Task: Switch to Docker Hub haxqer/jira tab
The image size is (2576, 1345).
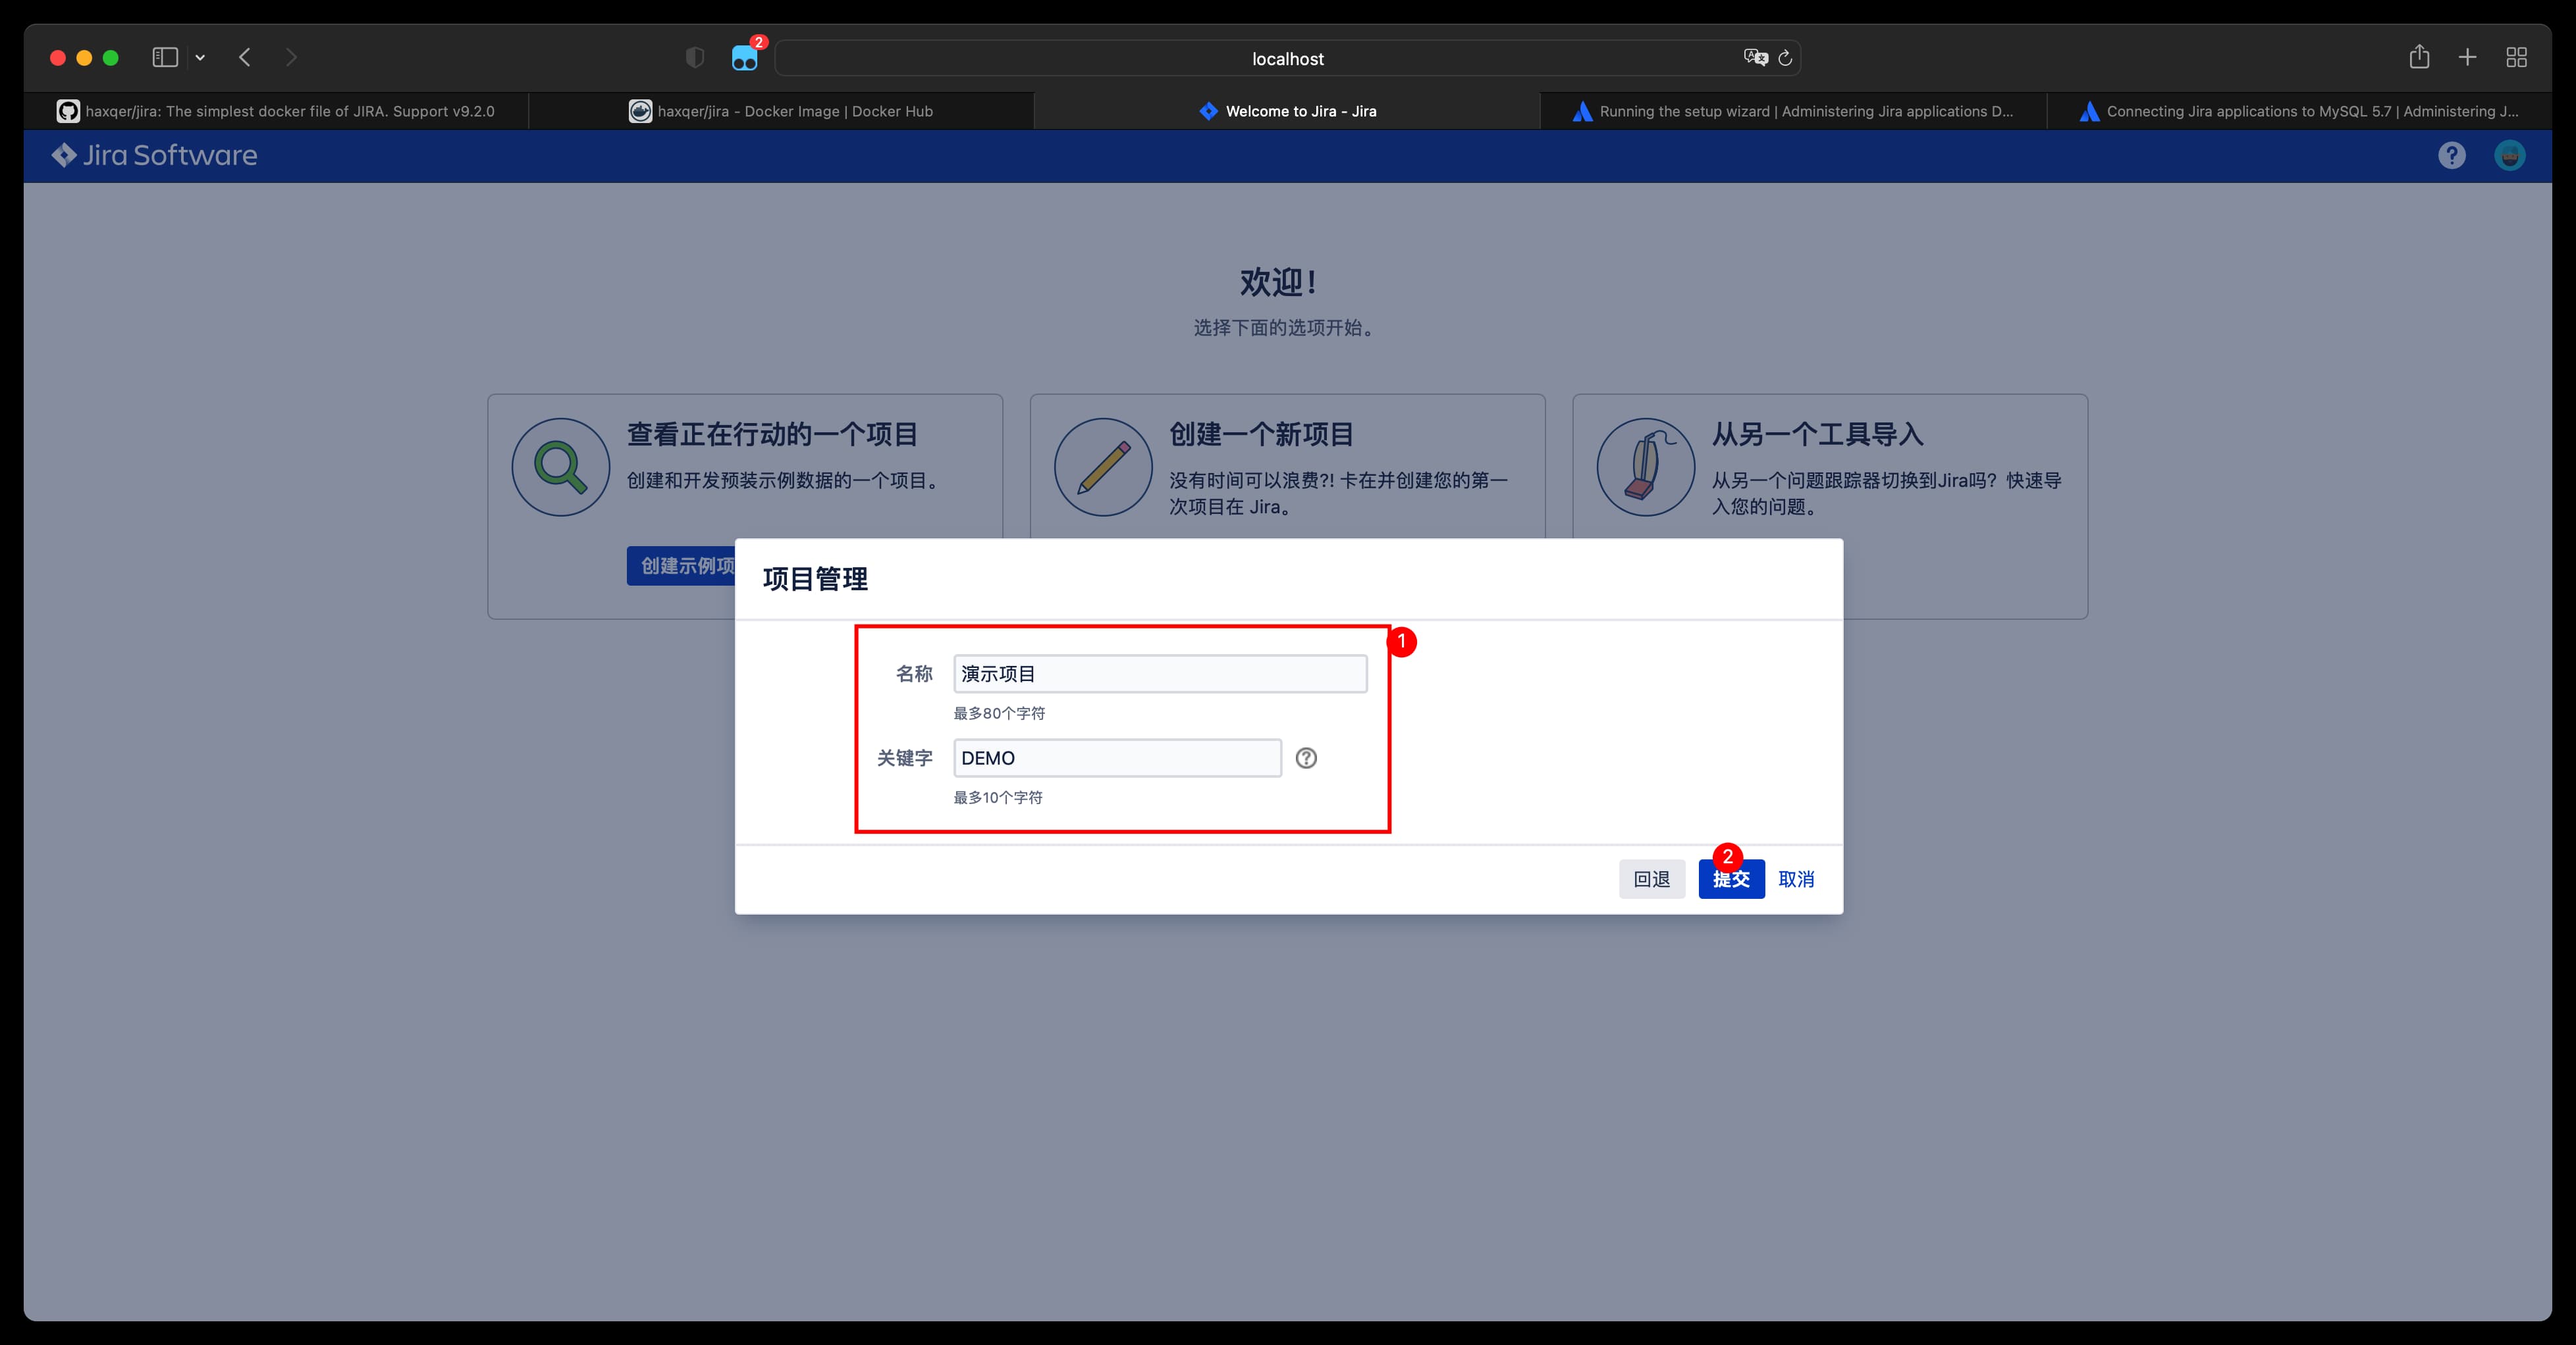Action: click(781, 111)
